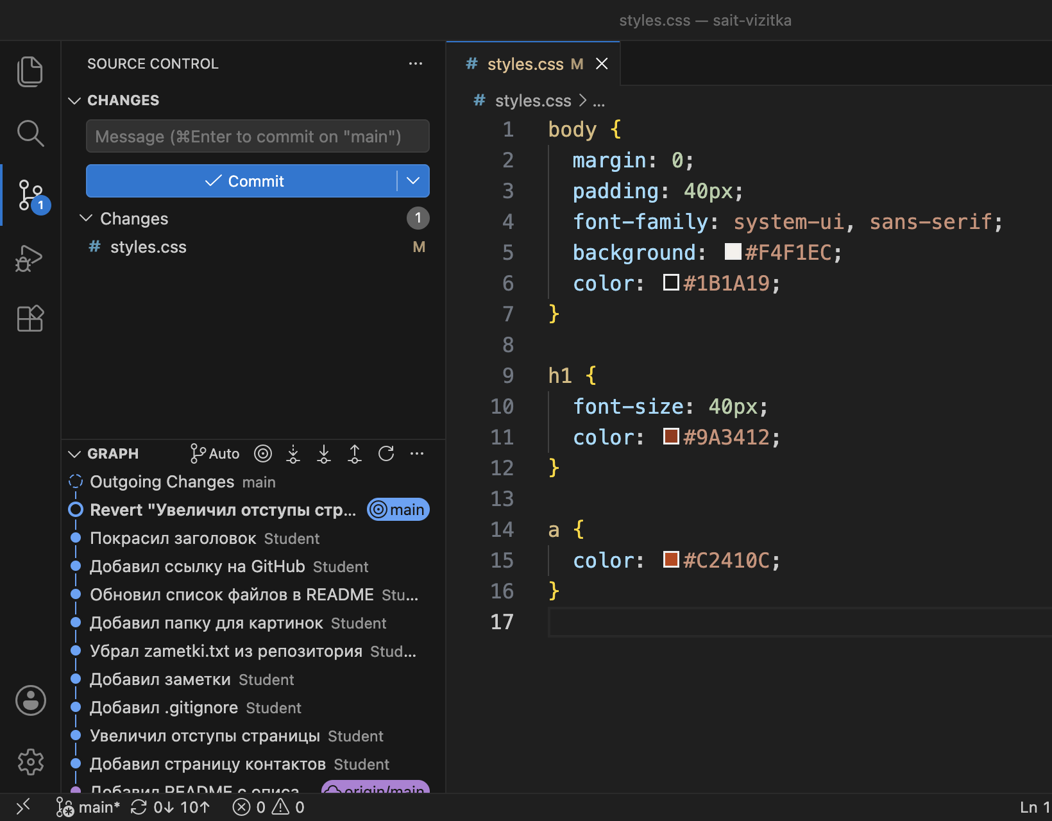Refresh the Graph view

(x=386, y=453)
